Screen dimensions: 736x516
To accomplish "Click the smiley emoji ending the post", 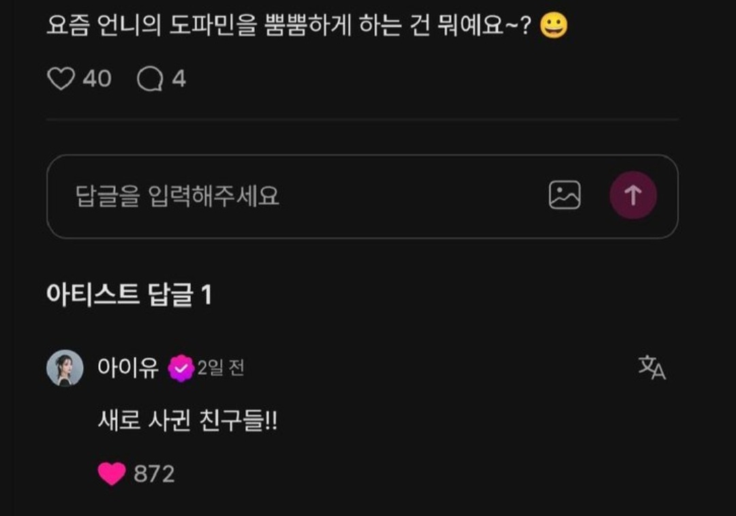I will pyautogui.click(x=553, y=25).
